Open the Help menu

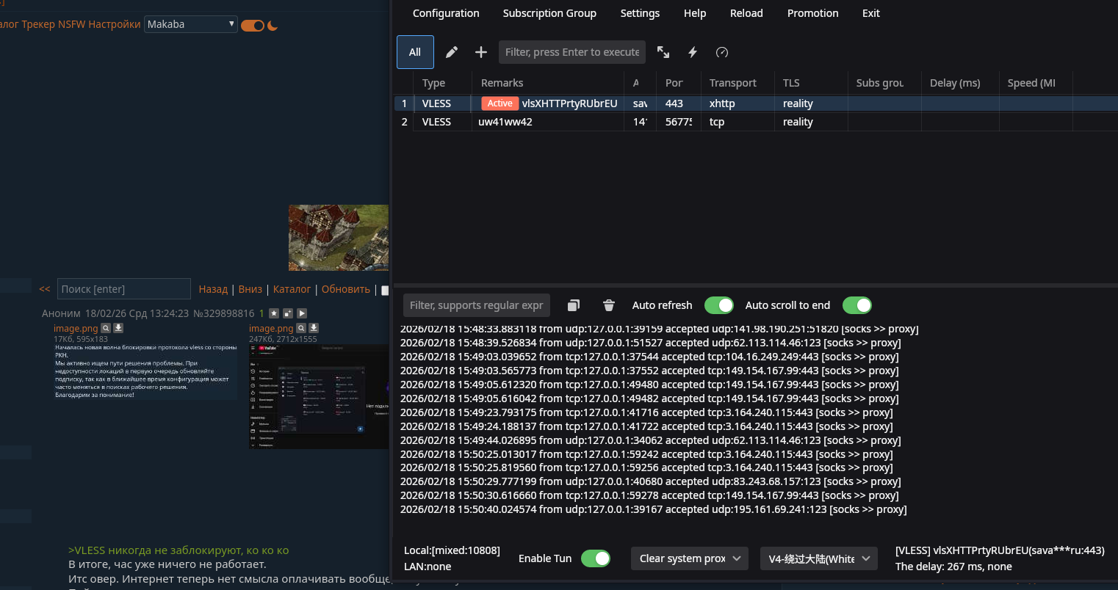tap(695, 13)
